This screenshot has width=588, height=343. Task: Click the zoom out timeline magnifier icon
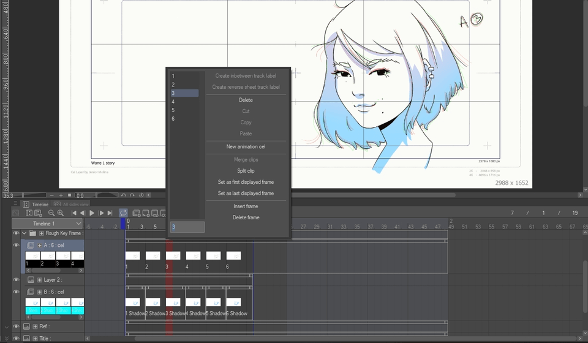coord(51,213)
